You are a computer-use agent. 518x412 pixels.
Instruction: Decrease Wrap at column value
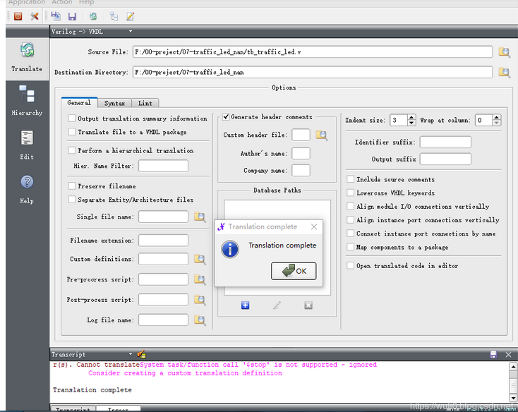[497, 123]
